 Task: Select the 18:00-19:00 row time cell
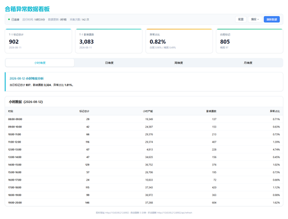[x=14, y=195]
